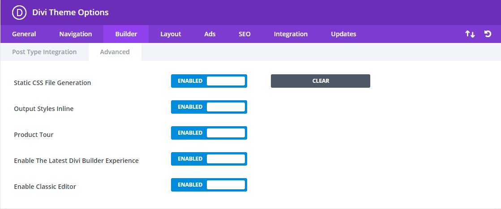Toggle the Enable Classic Editor switch

point(209,185)
